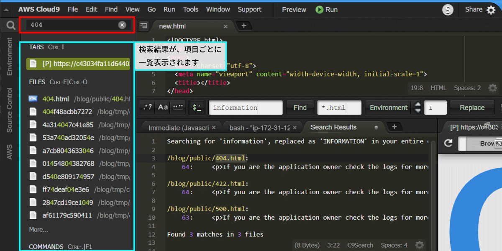
Task: Click the Share button
Action: (474, 9)
